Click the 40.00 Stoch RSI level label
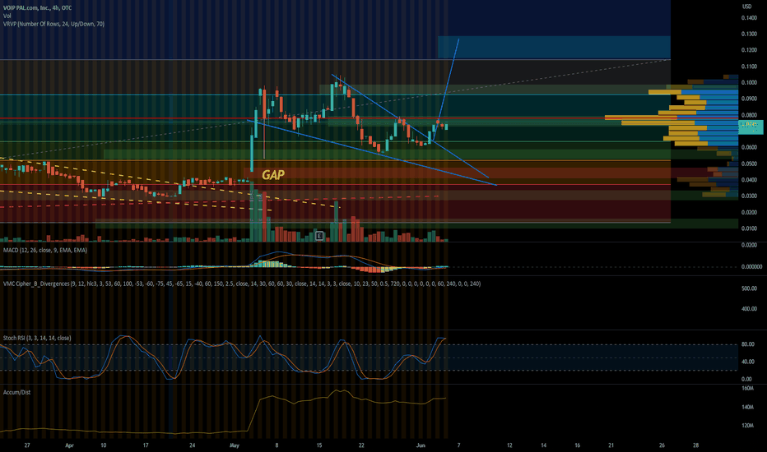This screenshot has width=767, height=452. coord(747,362)
